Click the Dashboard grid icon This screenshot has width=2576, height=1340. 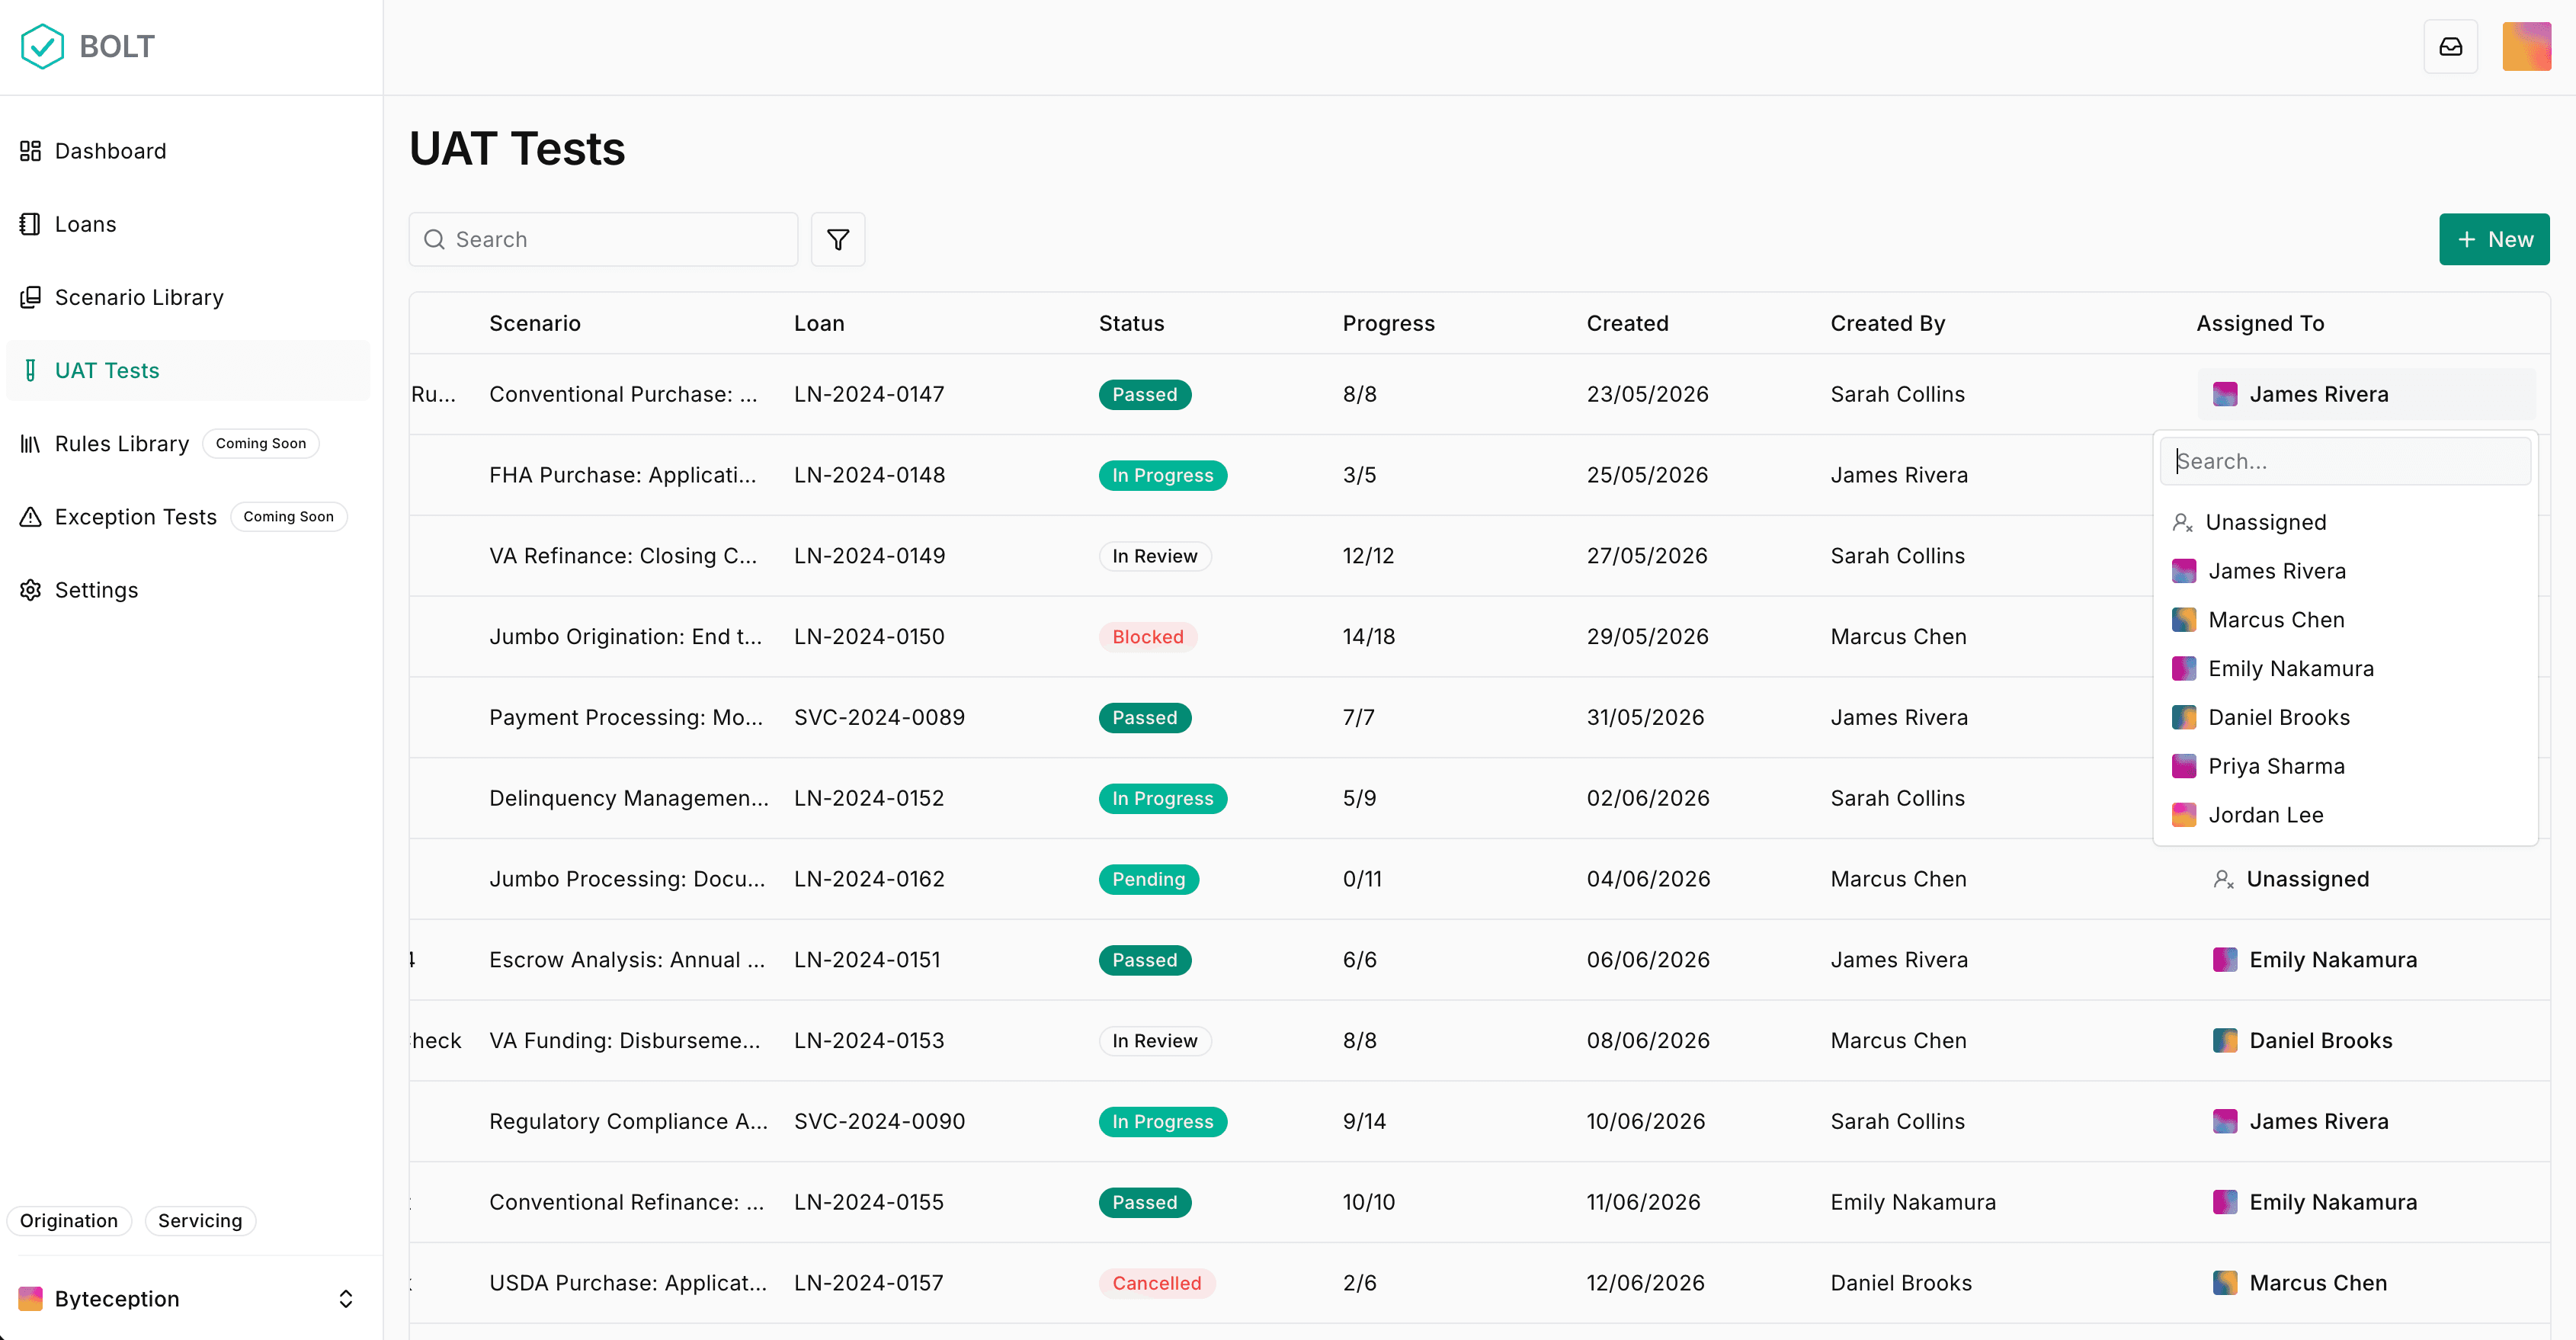(x=31, y=151)
